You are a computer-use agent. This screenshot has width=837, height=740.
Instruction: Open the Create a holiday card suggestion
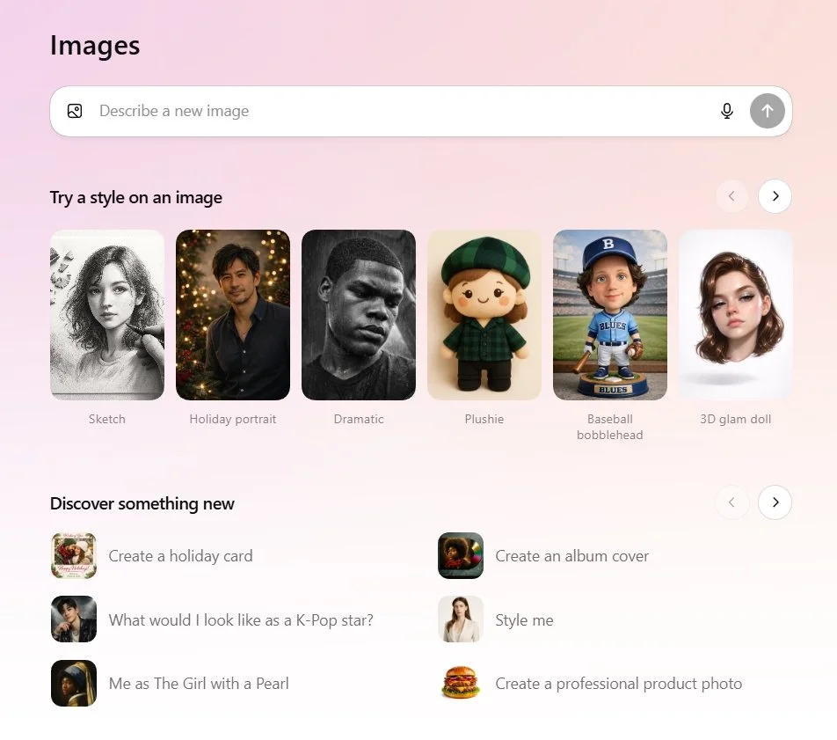pos(181,555)
